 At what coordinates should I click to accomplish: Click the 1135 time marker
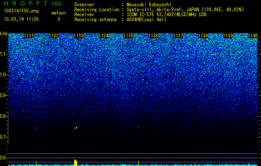pyautogui.click(x=129, y=36)
